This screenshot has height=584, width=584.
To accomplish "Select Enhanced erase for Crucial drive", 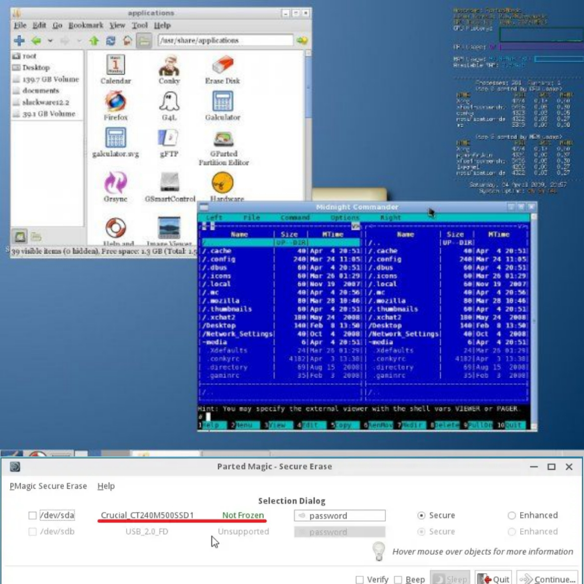I will tap(512, 516).
